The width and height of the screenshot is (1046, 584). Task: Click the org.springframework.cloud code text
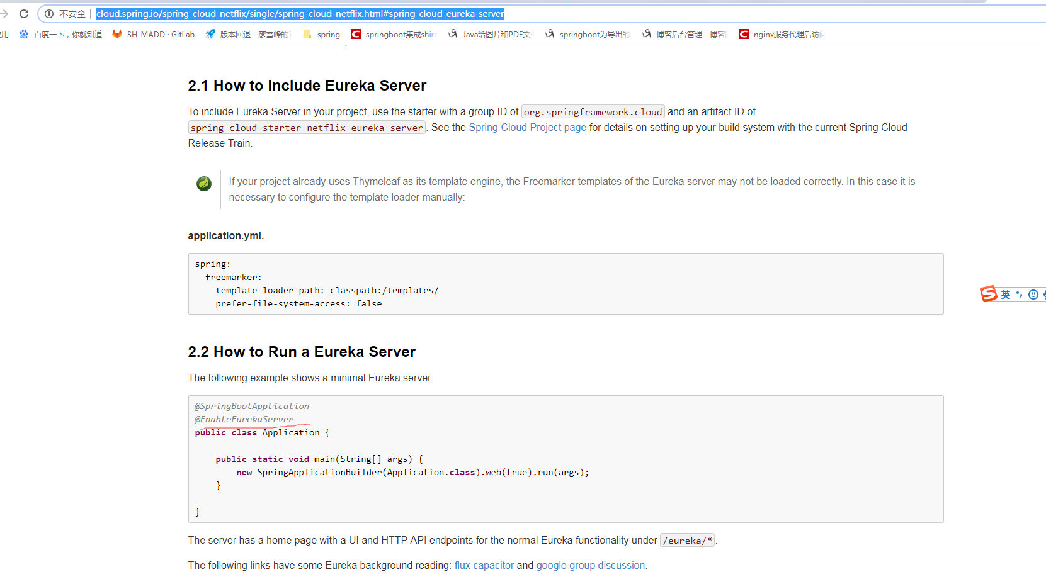pos(593,112)
